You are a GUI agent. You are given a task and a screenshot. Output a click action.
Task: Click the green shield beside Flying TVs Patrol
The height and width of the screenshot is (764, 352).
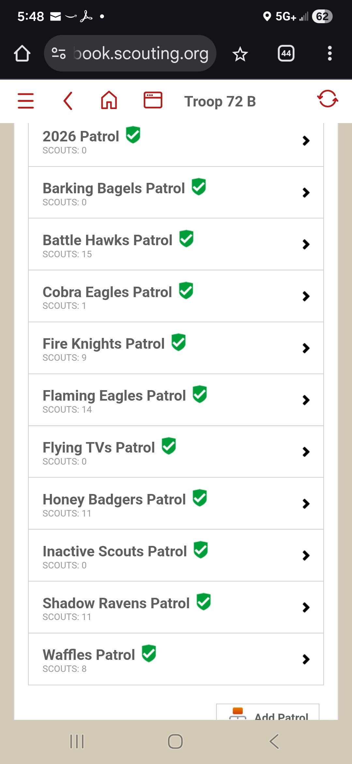[169, 446]
